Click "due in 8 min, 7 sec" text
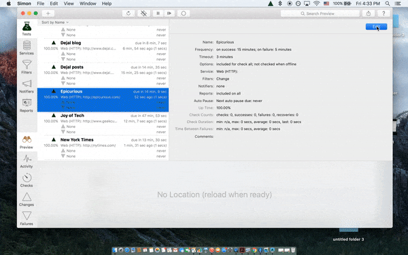 pos(151,43)
